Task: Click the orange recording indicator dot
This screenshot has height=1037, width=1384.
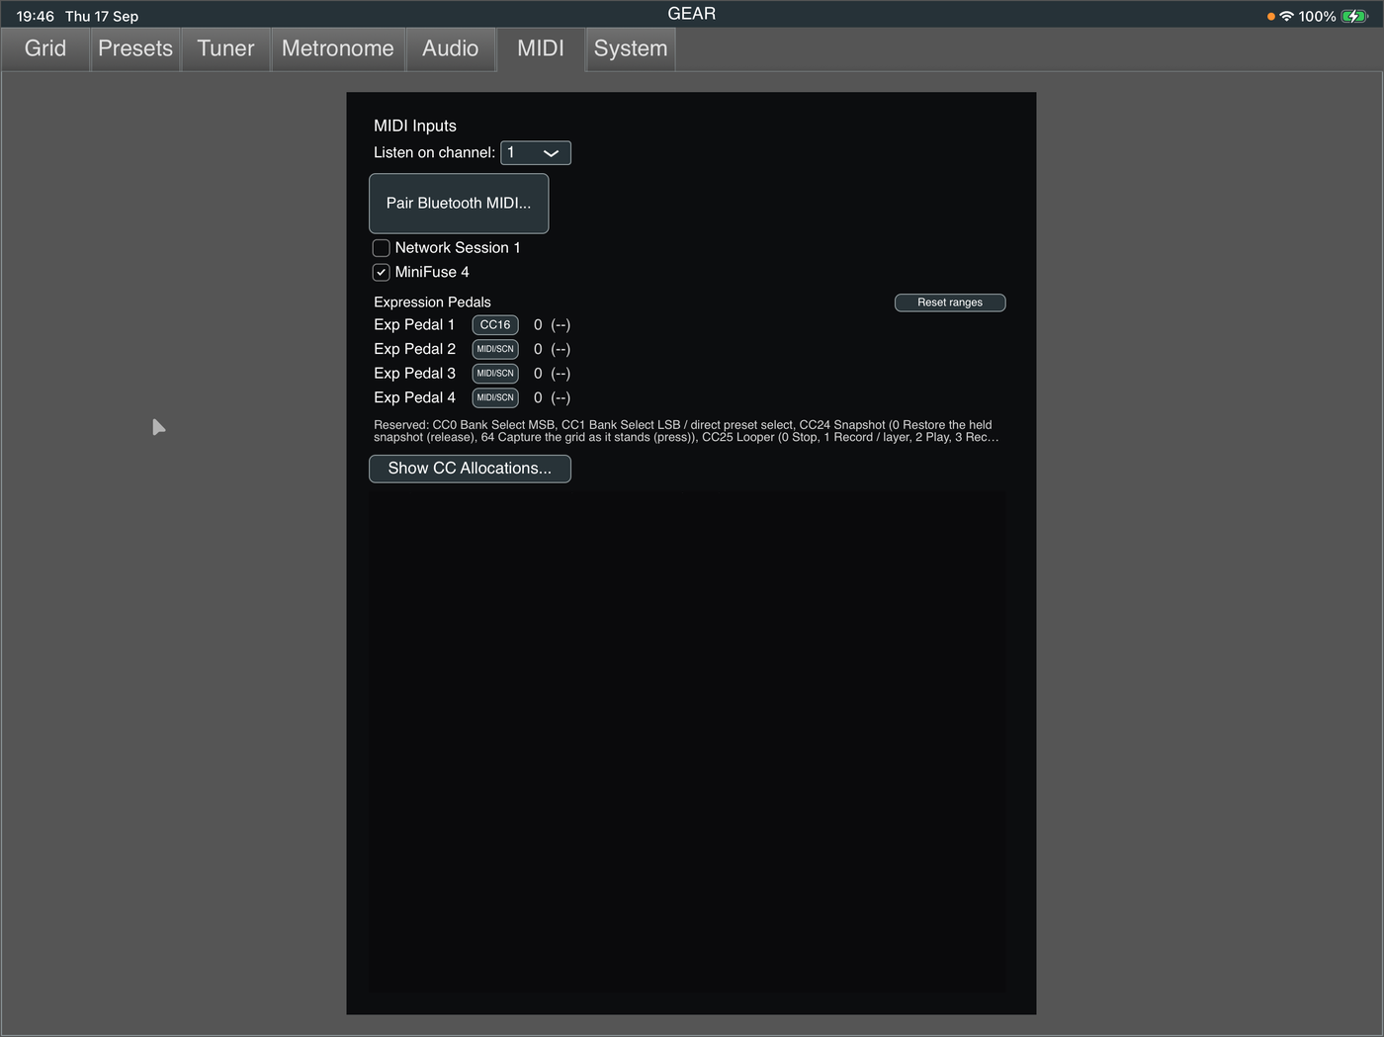Action: point(1270,17)
